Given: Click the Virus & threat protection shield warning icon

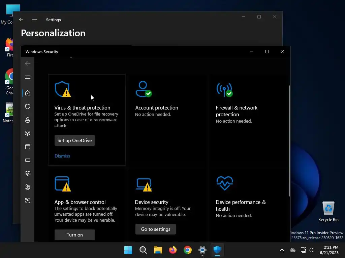Looking at the screenshot, I should [63, 89].
